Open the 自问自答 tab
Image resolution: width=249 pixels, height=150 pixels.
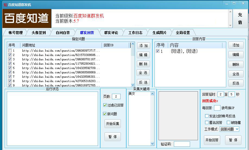pos(63,33)
